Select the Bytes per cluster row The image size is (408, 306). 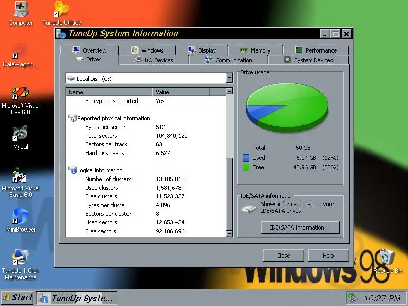point(146,205)
